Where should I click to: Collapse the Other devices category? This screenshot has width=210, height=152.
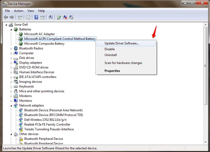click(x=11, y=134)
